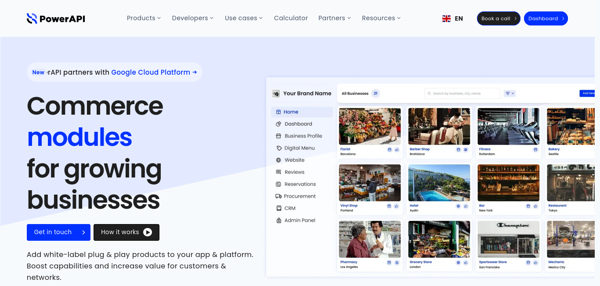Screen dimensions: 600x286
Task: Click the Home icon in mockup sidebar
Action: point(278,112)
